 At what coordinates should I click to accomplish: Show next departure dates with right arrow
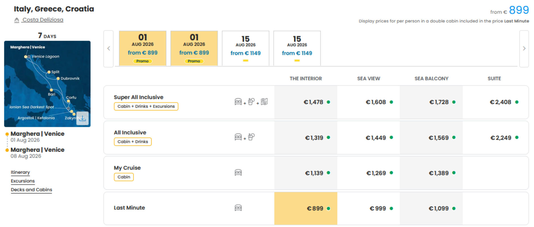524,49
